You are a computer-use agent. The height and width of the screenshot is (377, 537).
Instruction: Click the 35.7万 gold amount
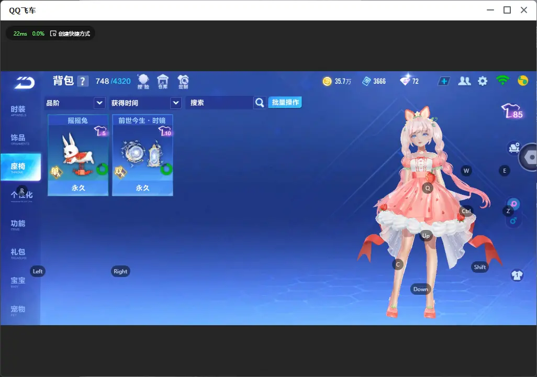coord(343,81)
